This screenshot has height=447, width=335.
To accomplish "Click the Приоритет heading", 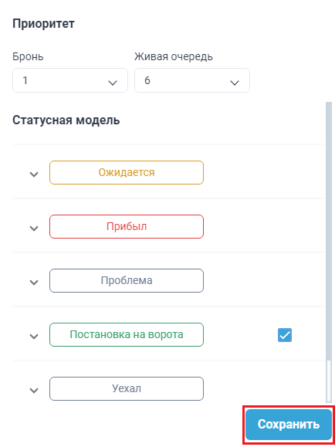I will [44, 24].
